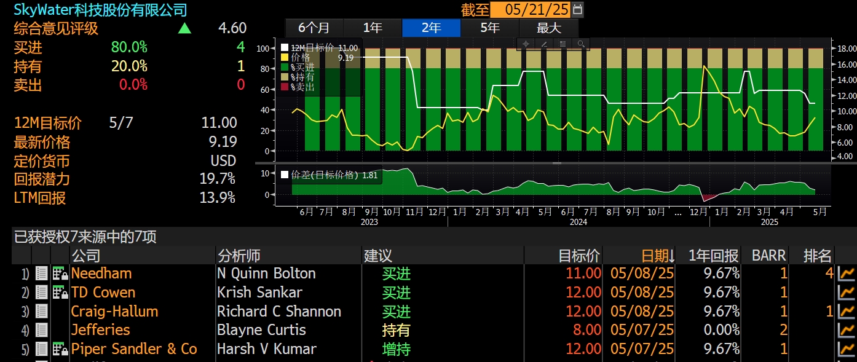Open the TD Cowen company link
Viewport: 857px width, 362px height.
(103, 293)
